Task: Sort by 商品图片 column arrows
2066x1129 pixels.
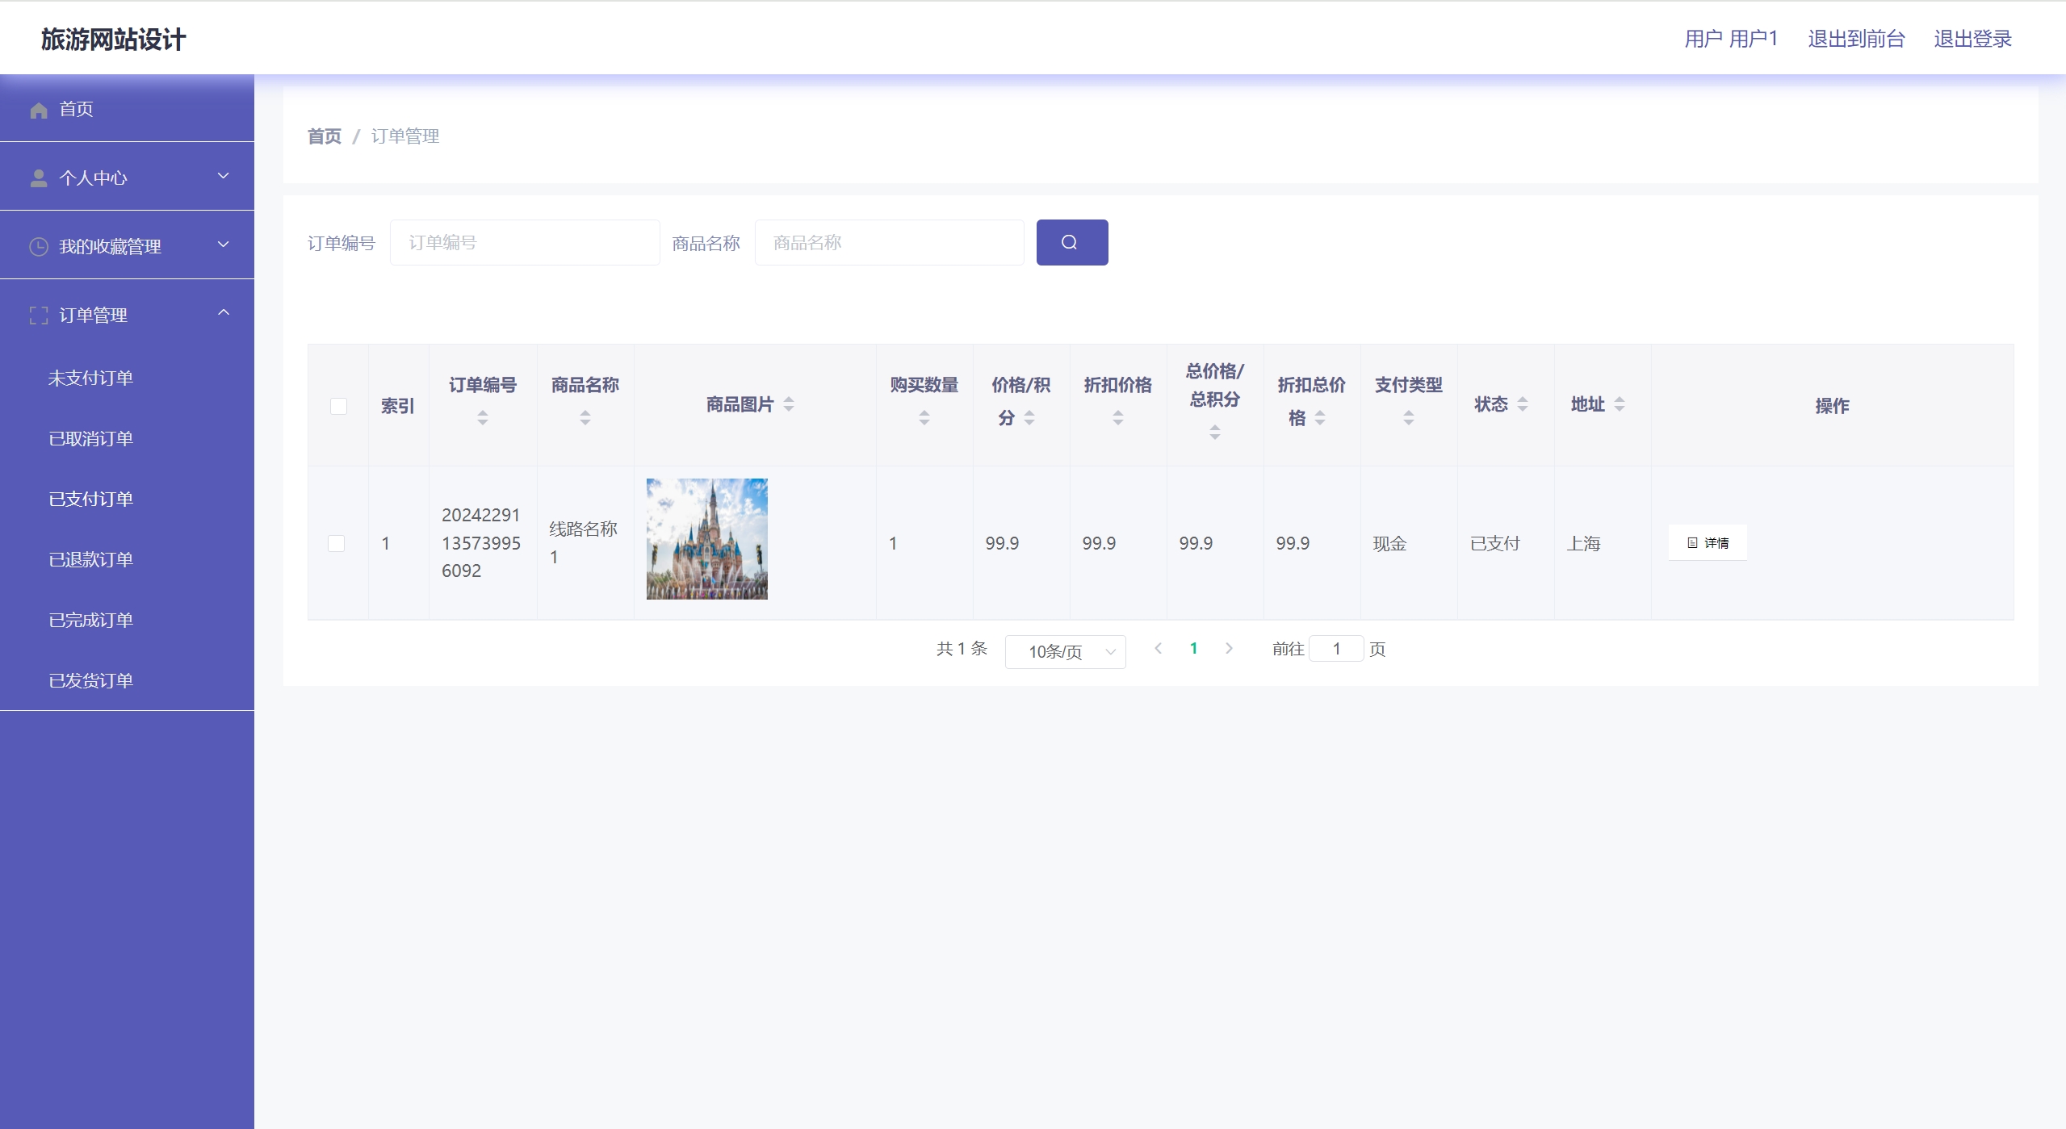Action: pos(789,404)
